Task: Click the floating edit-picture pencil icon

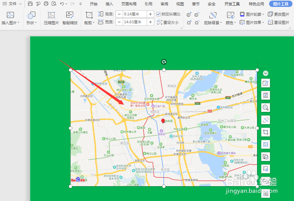Action: coord(266,83)
